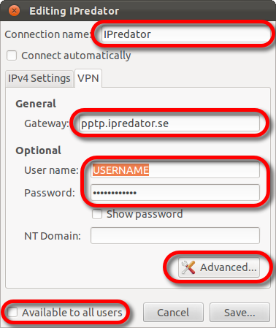Viewport: 276px width, 328px height.
Task: Click the wrench and screwdriver icon
Action: (188, 267)
